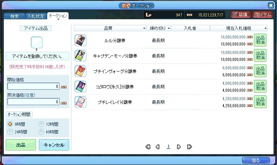Cancel the ルル分譲券 listing

pos(260,40)
